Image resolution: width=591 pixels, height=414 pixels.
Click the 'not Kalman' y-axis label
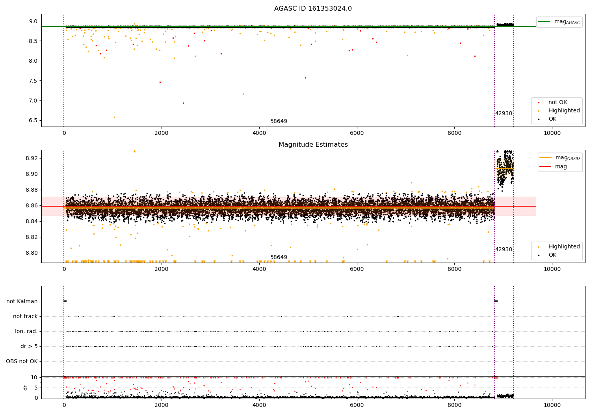pyautogui.click(x=22, y=301)
